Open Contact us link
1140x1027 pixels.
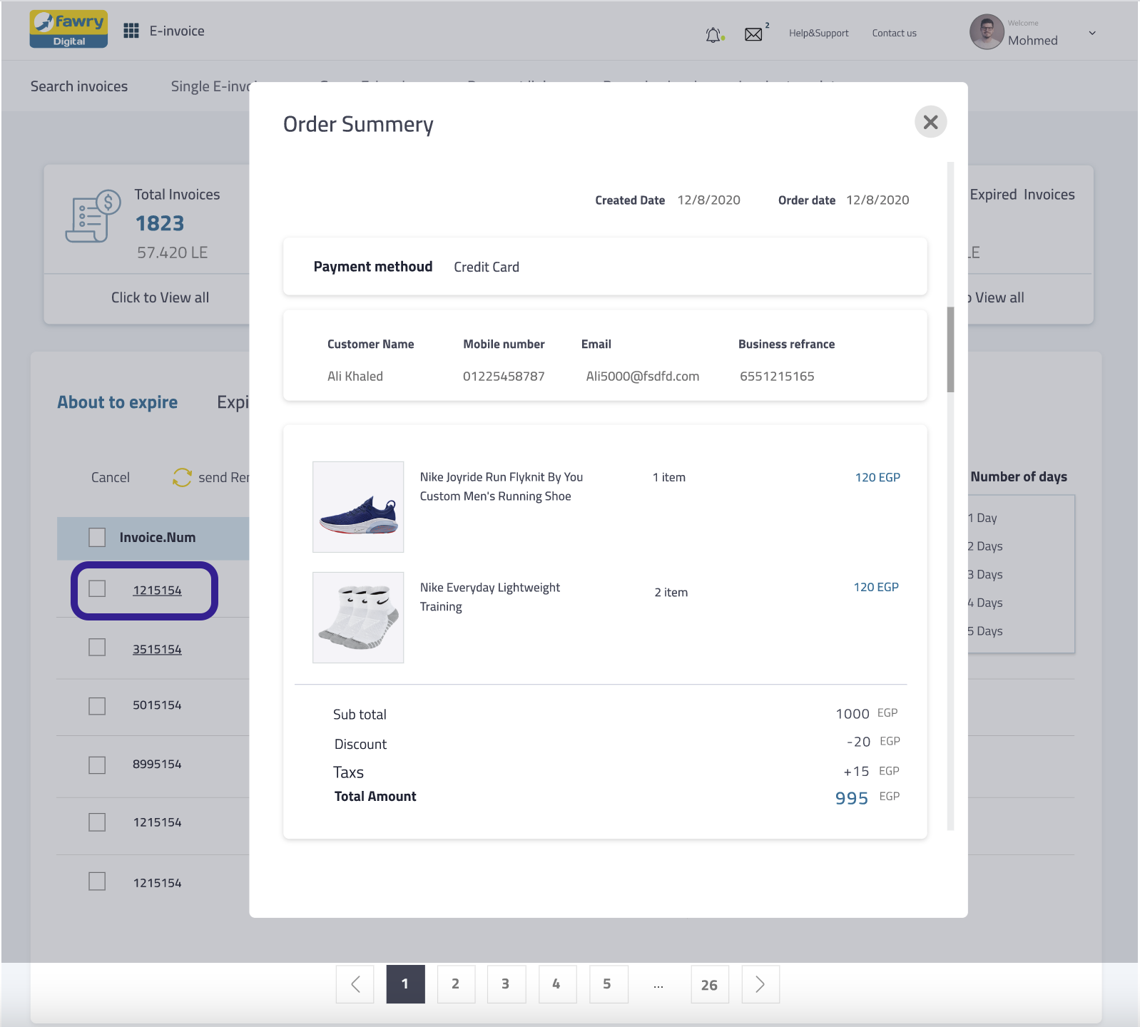point(894,34)
